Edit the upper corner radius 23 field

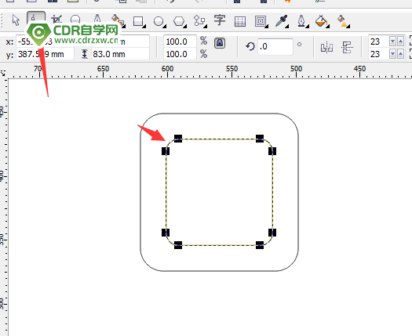click(x=379, y=42)
